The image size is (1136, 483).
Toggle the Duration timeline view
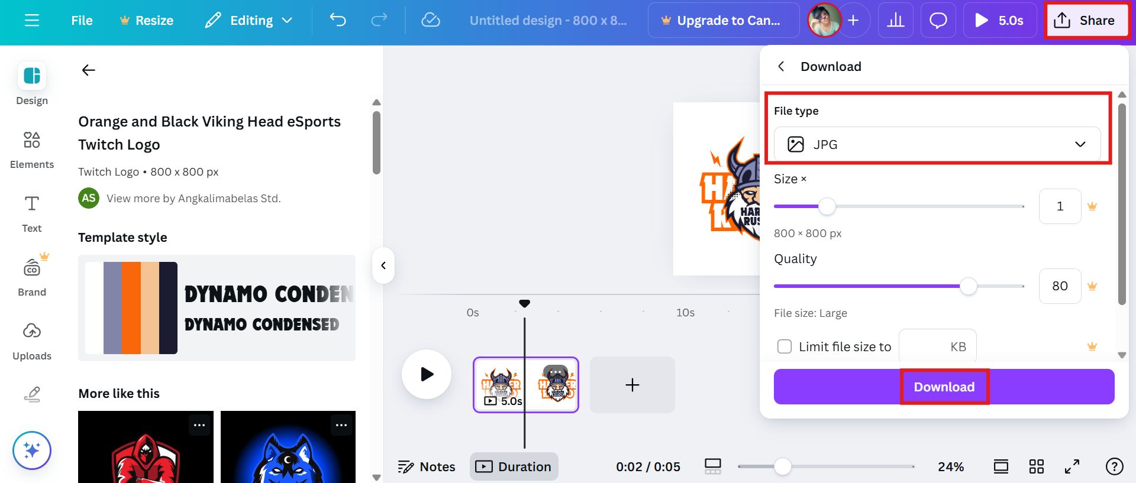[514, 466]
